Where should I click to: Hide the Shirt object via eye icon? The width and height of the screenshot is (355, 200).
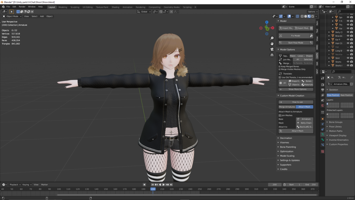348,58
